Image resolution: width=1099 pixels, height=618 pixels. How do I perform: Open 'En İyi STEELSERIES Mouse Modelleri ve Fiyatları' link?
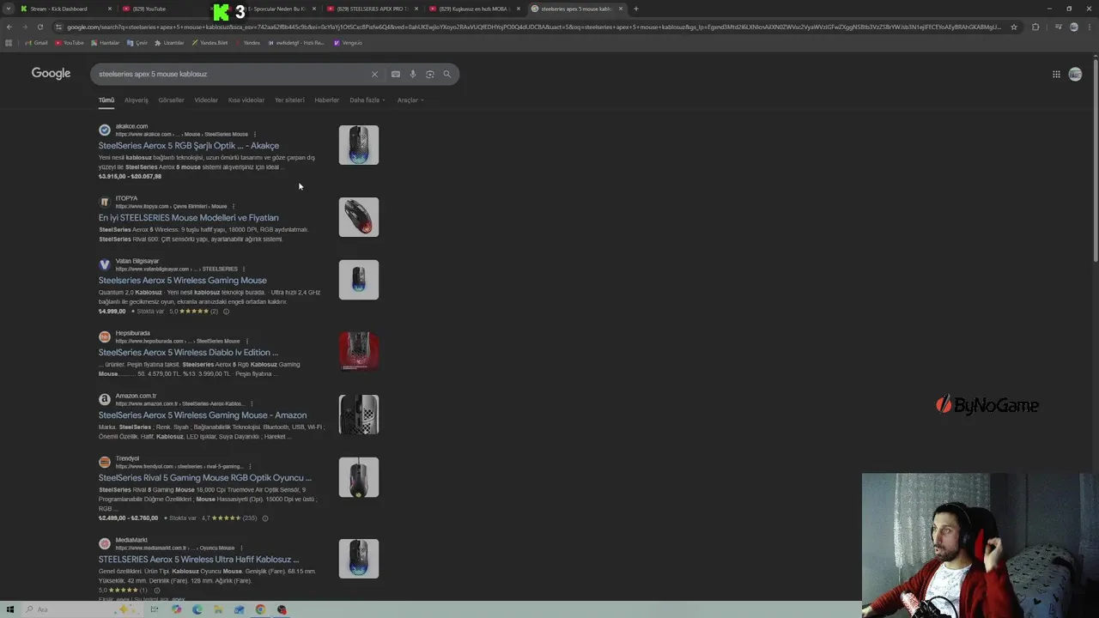pyautogui.click(x=189, y=218)
